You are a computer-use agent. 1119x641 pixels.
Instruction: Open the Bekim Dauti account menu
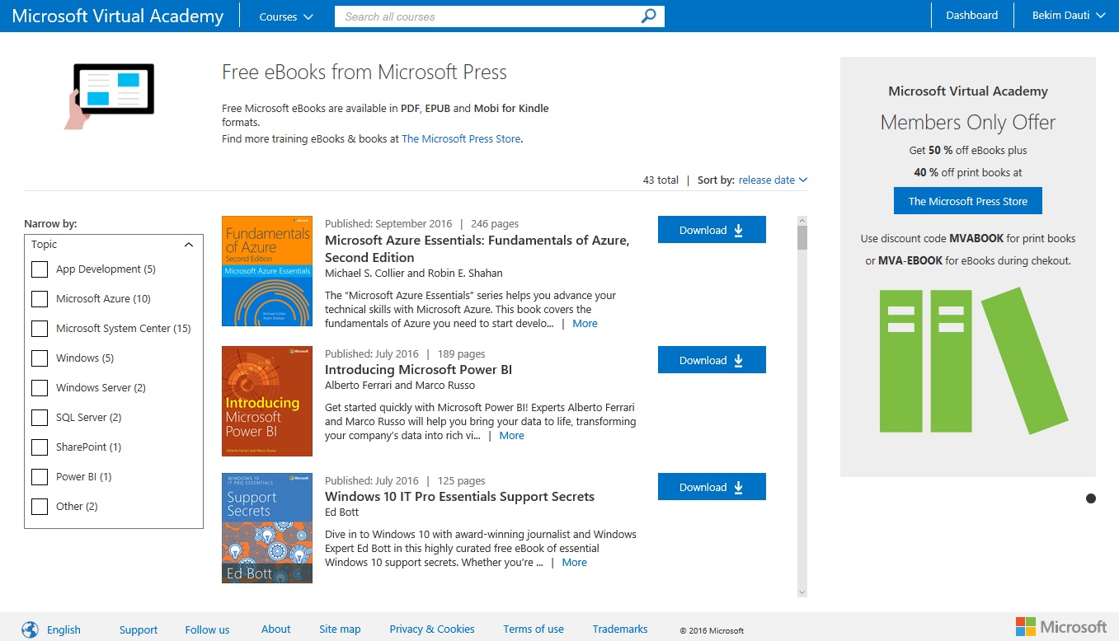1068,16
